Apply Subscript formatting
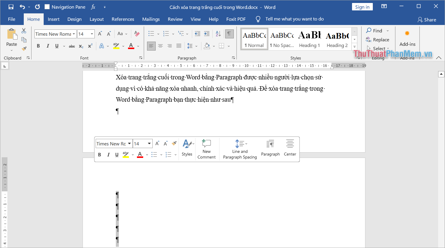Image resolution: width=445 pixels, height=248 pixels. [81, 46]
